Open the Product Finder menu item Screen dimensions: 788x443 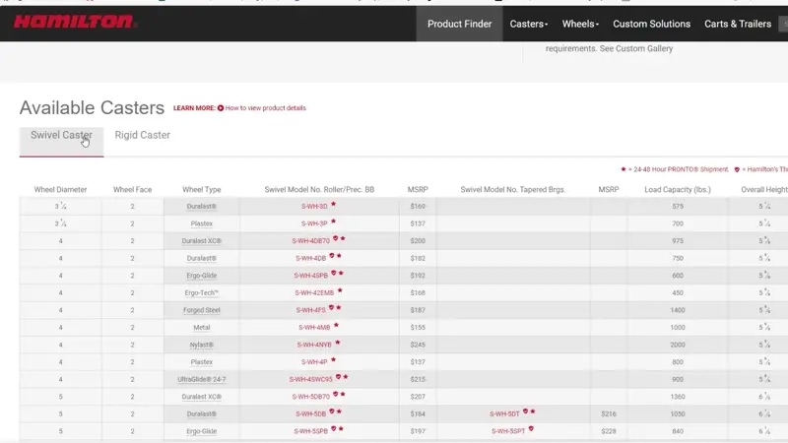[459, 24]
